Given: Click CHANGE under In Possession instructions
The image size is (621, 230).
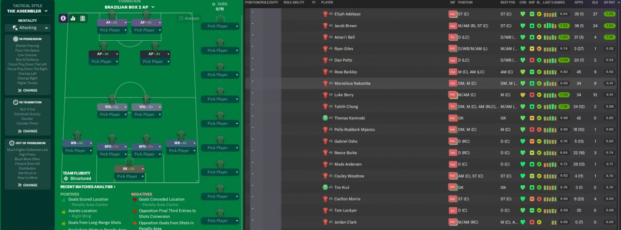Looking at the screenshot, I should coord(27,90).
